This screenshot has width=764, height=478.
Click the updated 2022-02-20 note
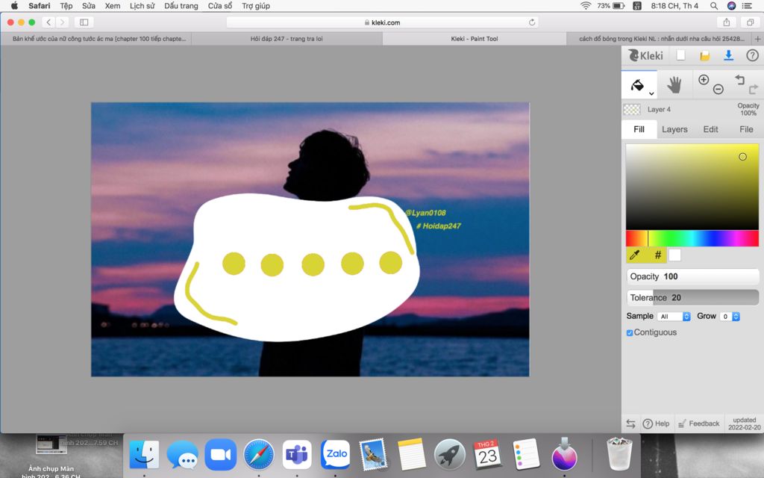744,423
